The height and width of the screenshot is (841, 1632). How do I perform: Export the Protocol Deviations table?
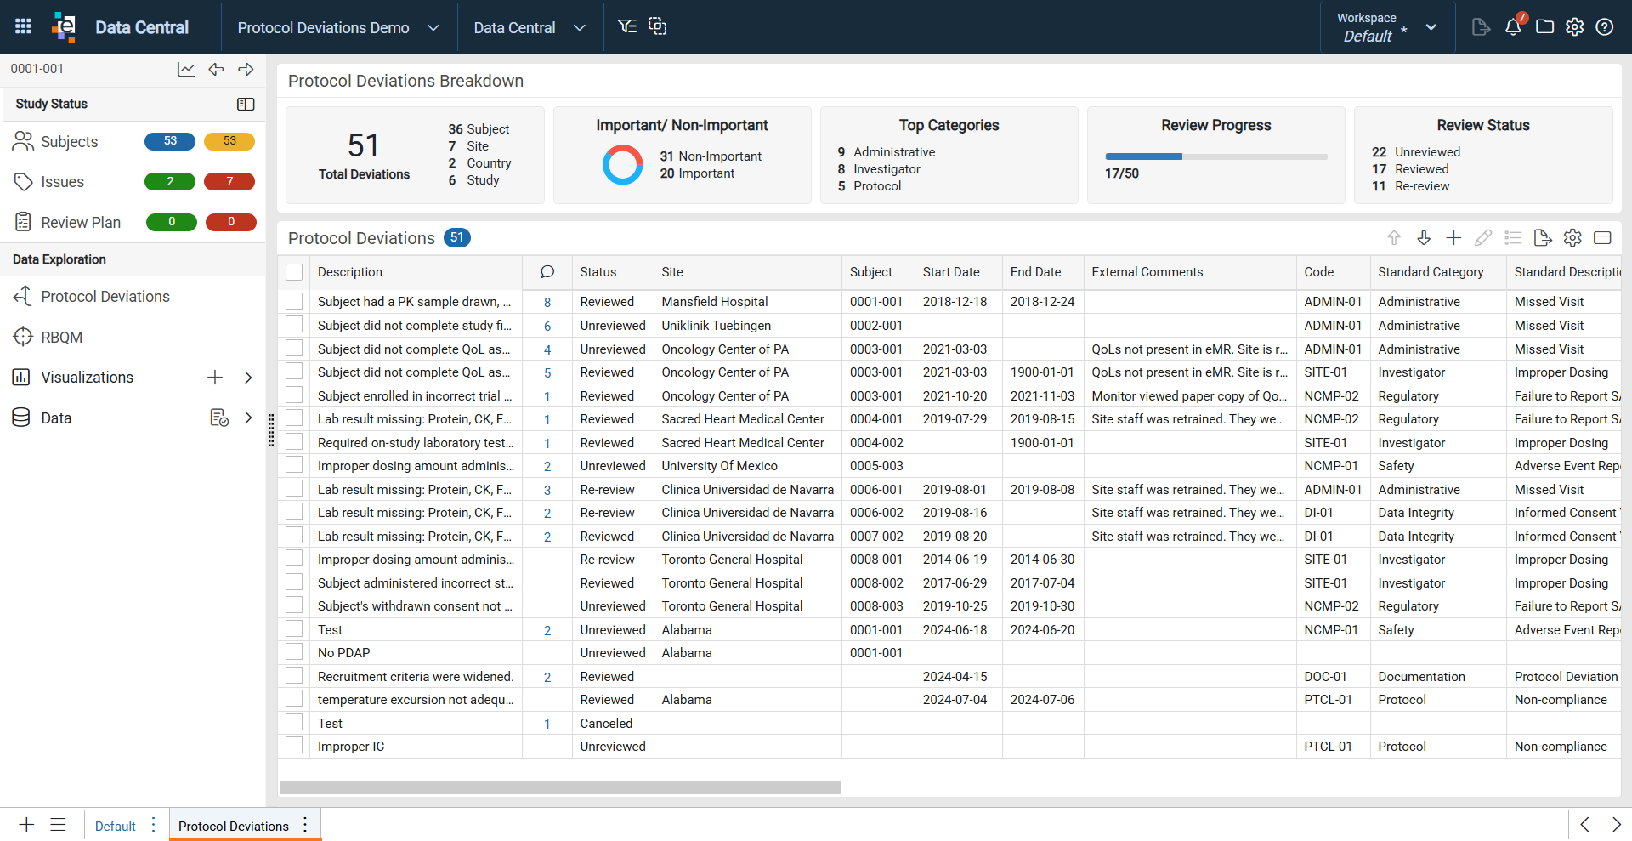coord(1543,238)
